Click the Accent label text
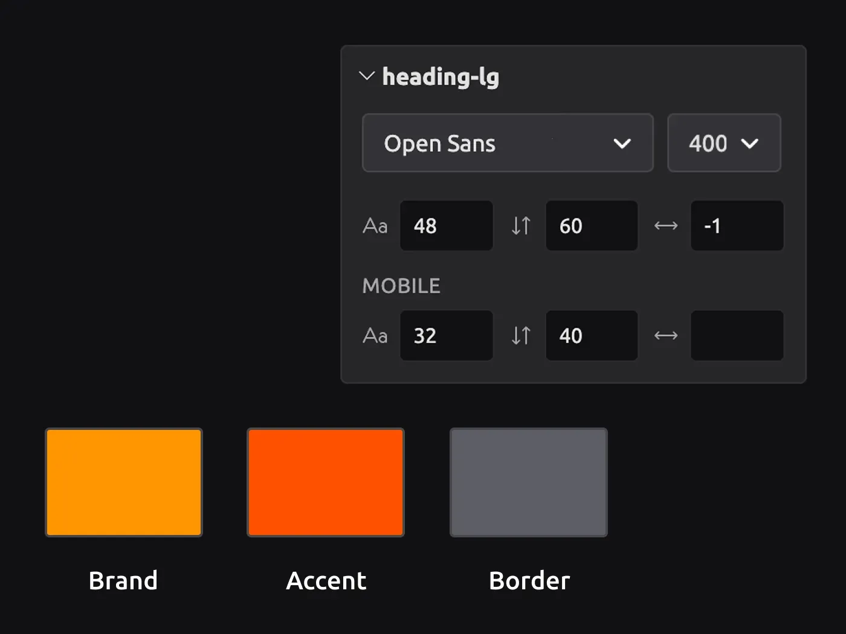The width and height of the screenshot is (846, 634). (326, 581)
